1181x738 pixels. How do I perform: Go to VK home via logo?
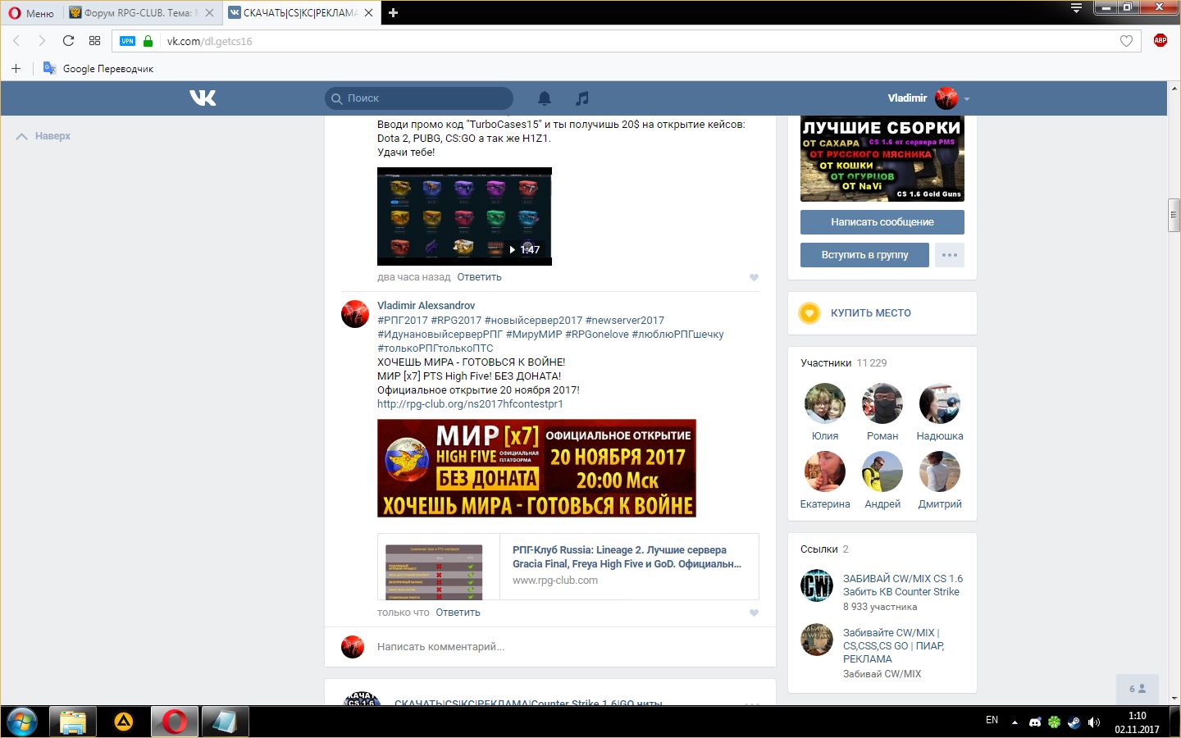pos(203,98)
